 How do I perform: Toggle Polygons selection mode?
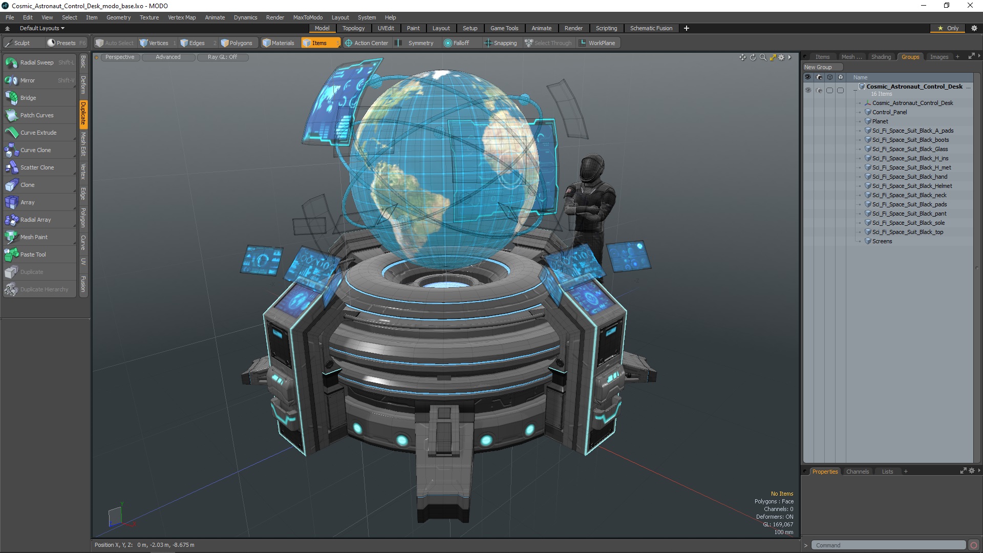pos(236,42)
